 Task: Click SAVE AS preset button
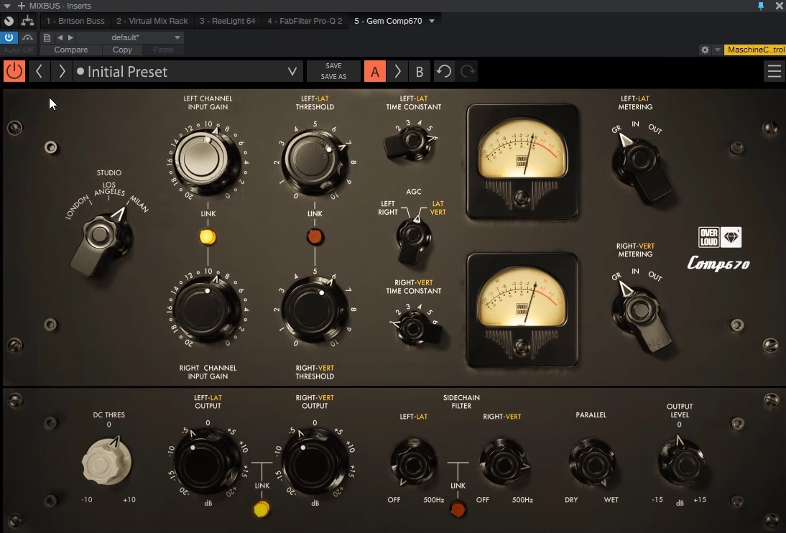(333, 77)
